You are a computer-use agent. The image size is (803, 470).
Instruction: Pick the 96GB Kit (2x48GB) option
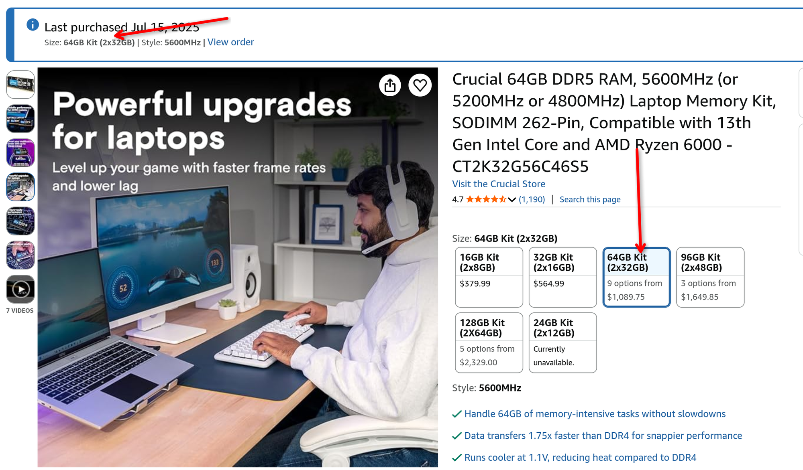point(710,277)
